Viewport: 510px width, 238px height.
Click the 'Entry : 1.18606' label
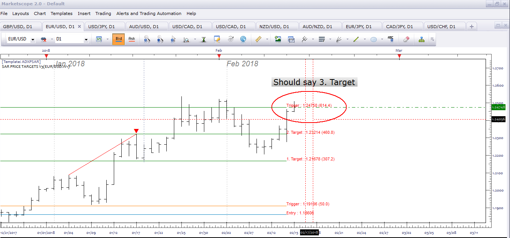point(300,213)
